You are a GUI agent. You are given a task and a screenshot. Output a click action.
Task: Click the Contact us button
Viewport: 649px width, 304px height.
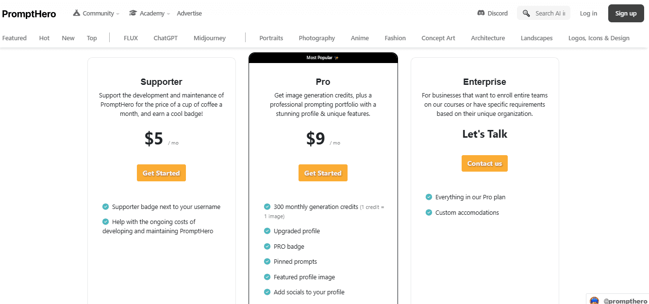point(484,163)
